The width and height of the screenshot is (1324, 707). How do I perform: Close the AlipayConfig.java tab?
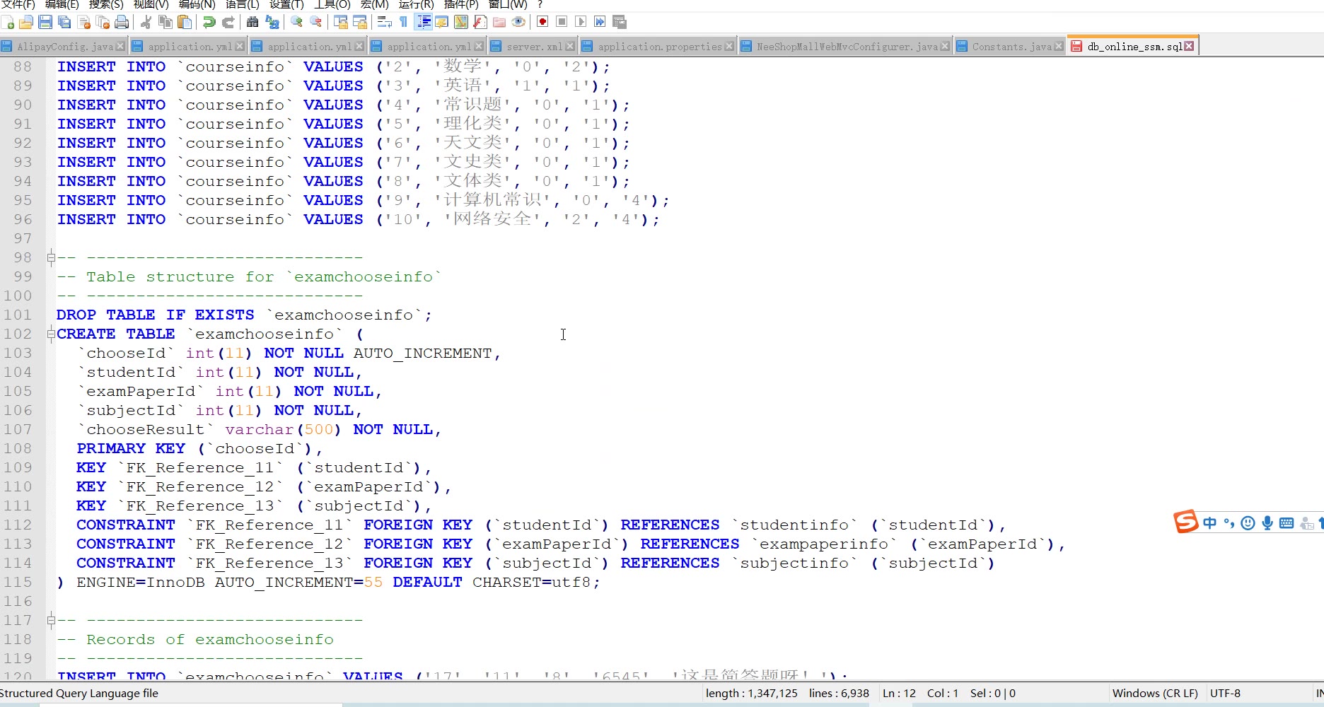tap(120, 46)
